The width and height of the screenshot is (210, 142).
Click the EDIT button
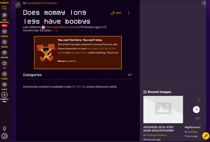point(116,13)
